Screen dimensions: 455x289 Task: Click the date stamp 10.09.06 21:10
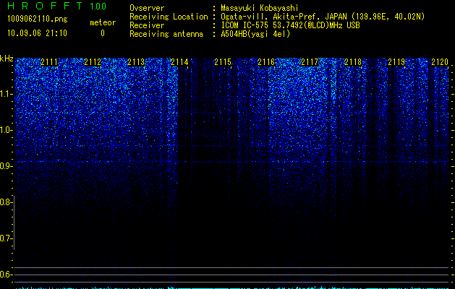click(37, 33)
